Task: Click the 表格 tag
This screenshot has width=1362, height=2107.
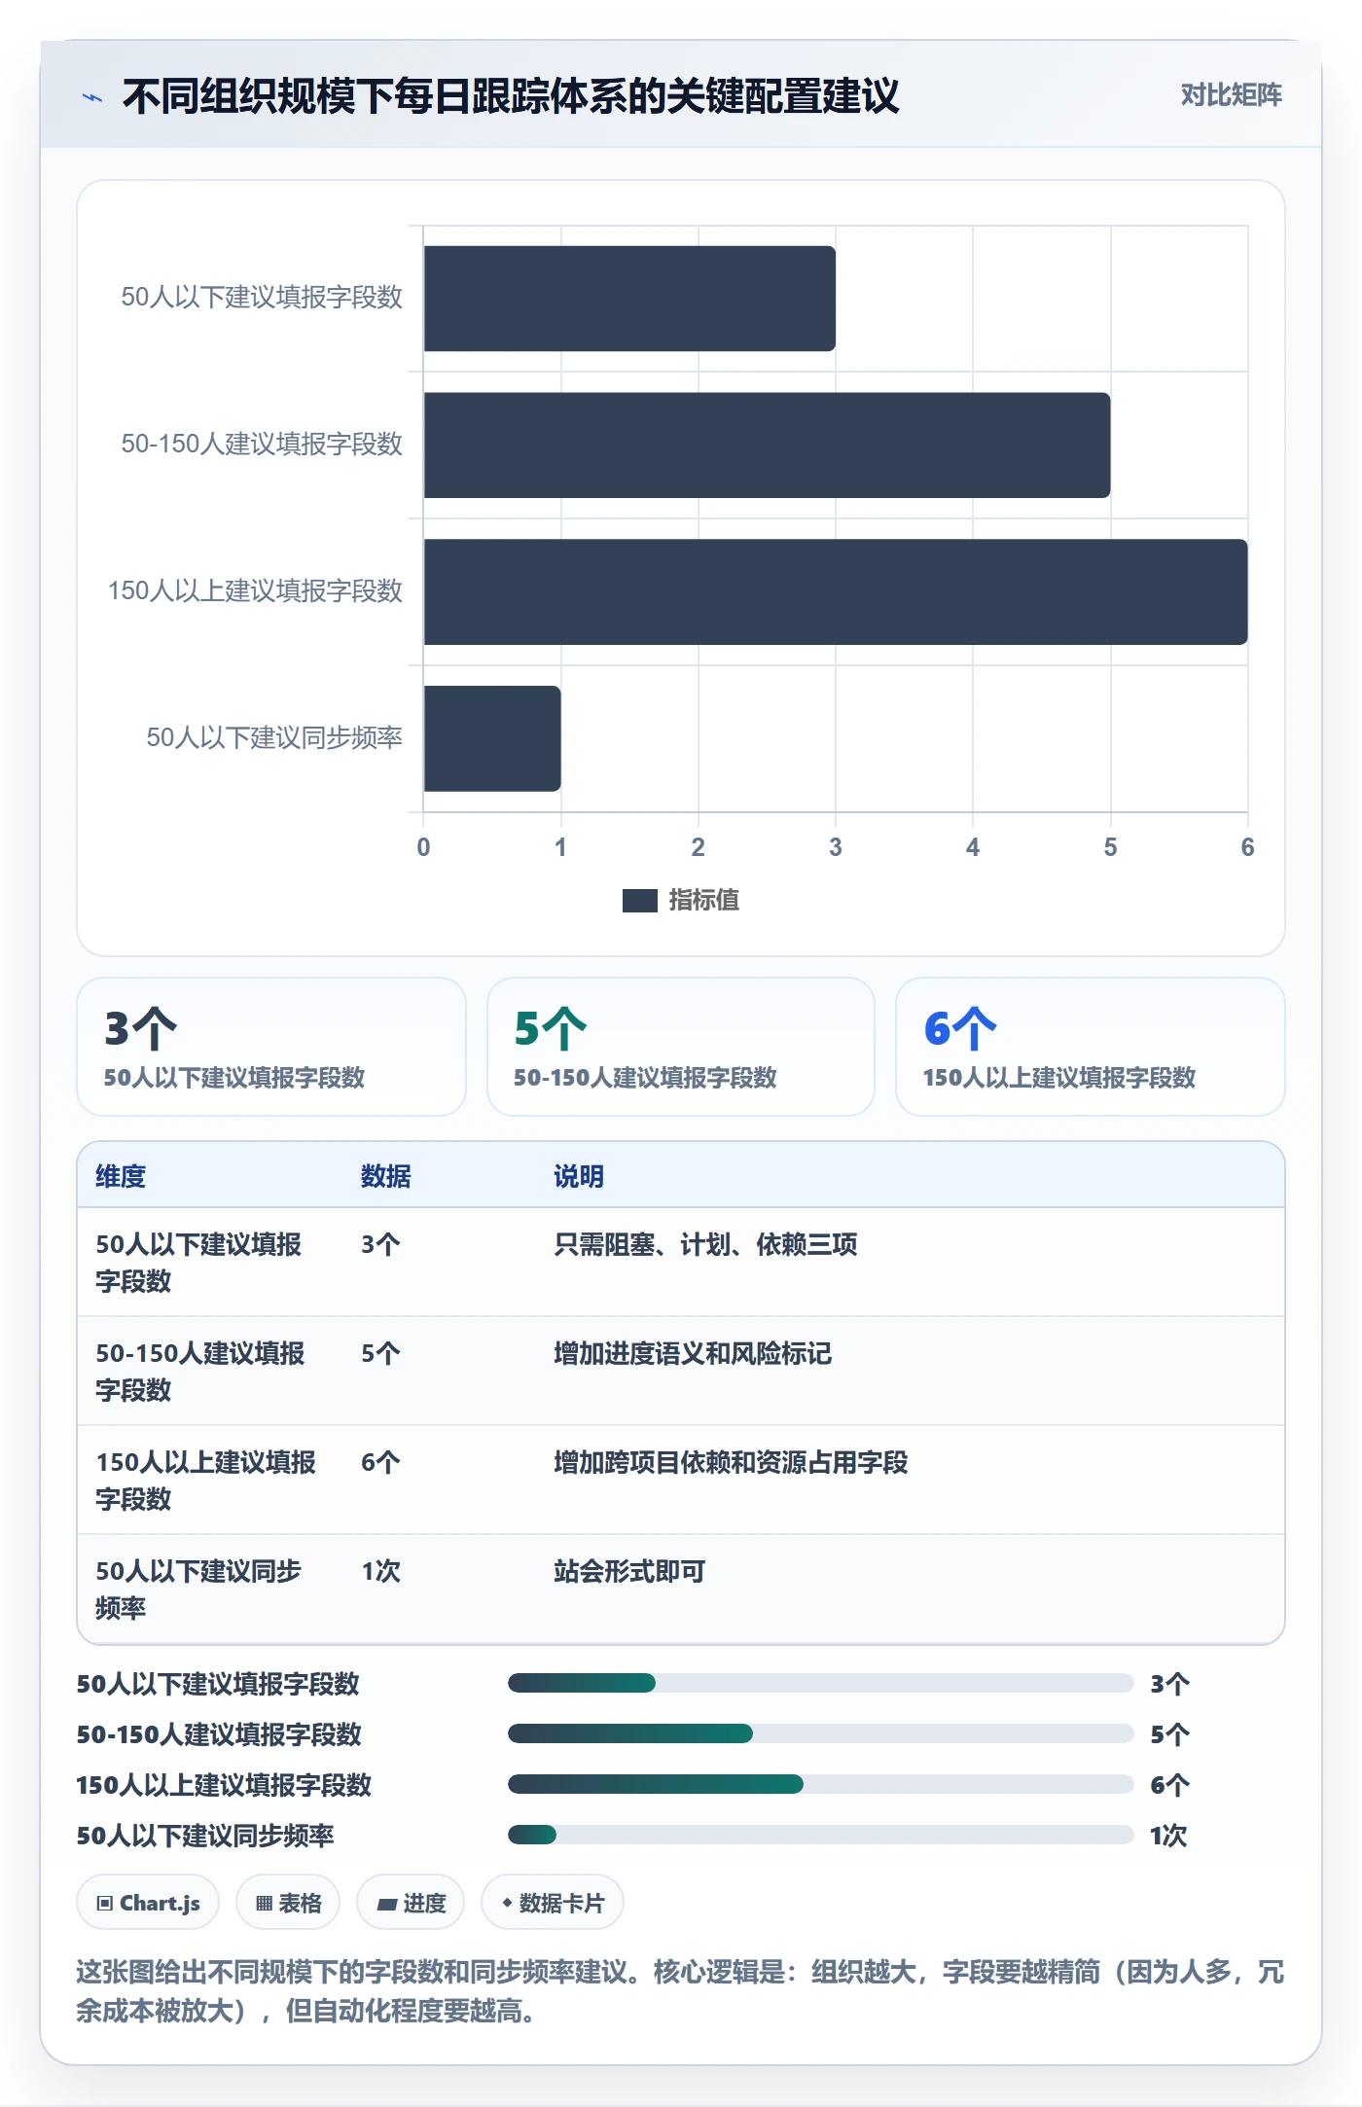Action: point(288,1903)
